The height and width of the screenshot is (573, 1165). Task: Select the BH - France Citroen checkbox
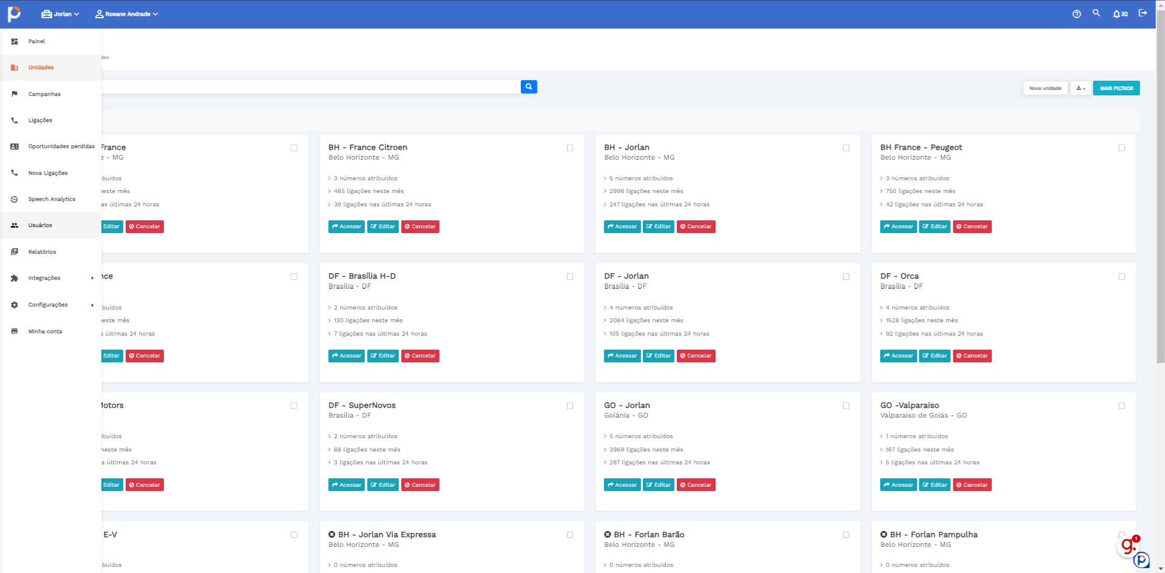click(x=570, y=147)
